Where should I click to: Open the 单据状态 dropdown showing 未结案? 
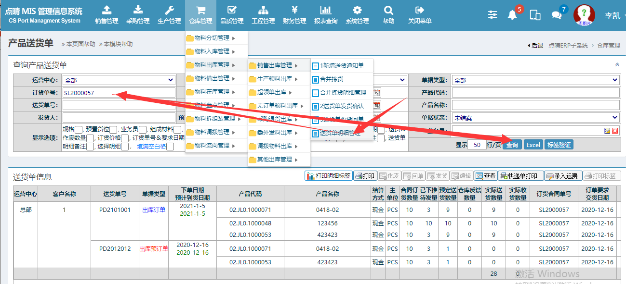535,118
